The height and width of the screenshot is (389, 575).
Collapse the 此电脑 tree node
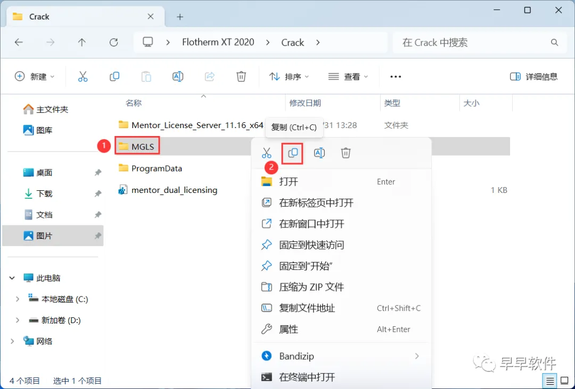(x=12, y=278)
